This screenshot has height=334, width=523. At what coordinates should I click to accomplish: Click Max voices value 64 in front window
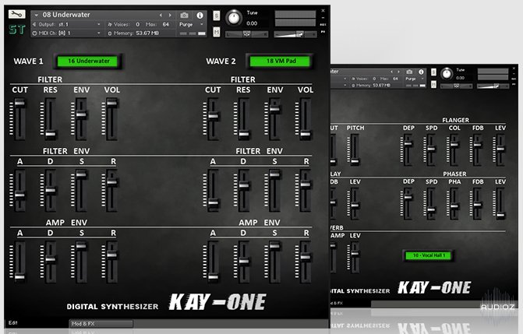pyautogui.click(x=166, y=24)
